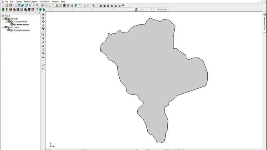This screenshot has width=267, height=150.
Task: Select the Map Data tree item
Action: click(x=14, y=19)
